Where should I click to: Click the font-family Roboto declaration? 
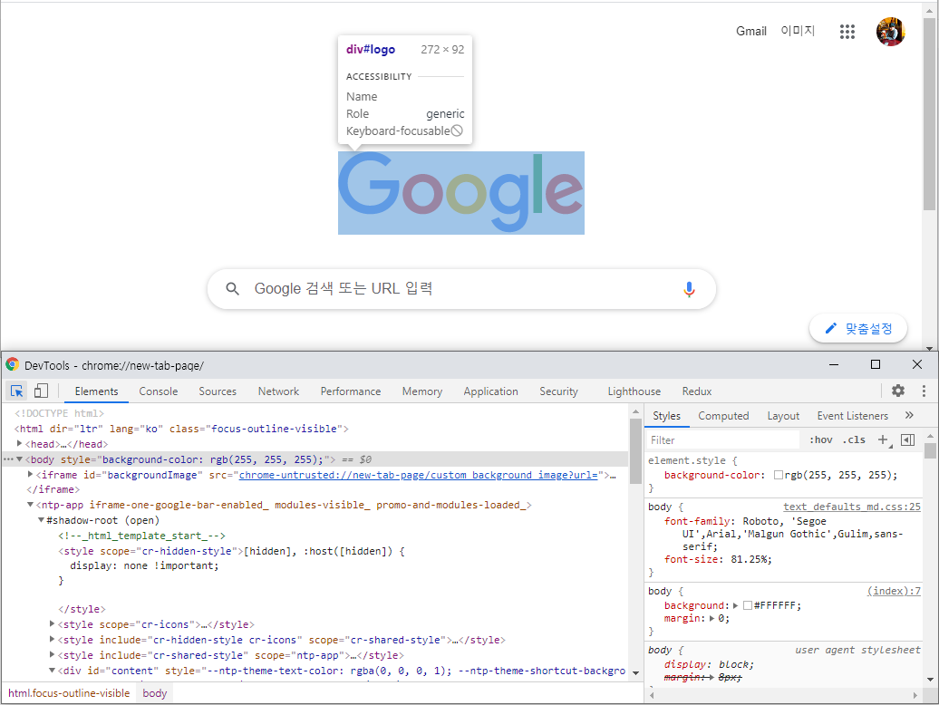point(783,534)
